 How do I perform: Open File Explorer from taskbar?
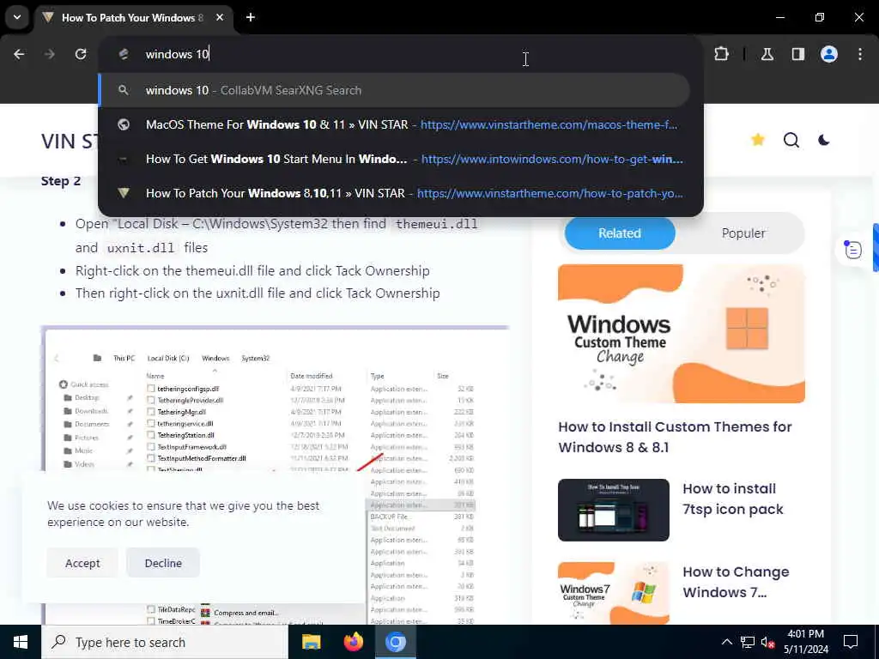click(311, 642)
